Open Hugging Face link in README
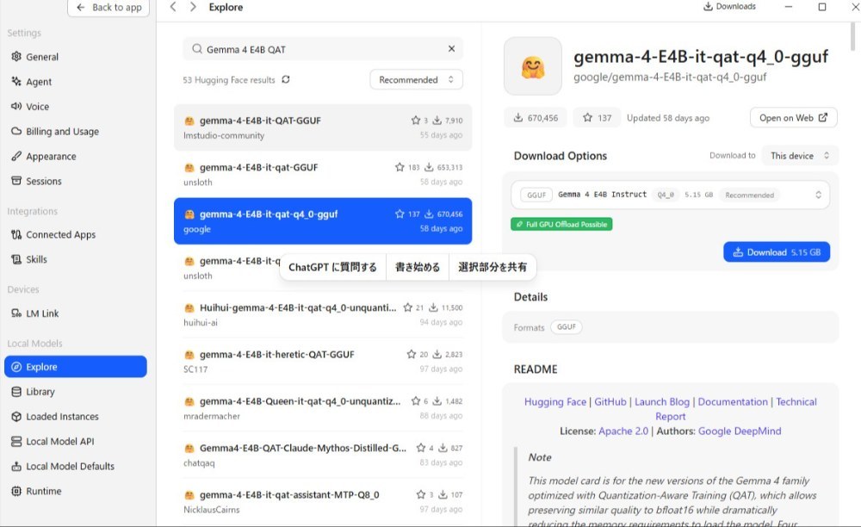861x527 pixels. point(555,402)
